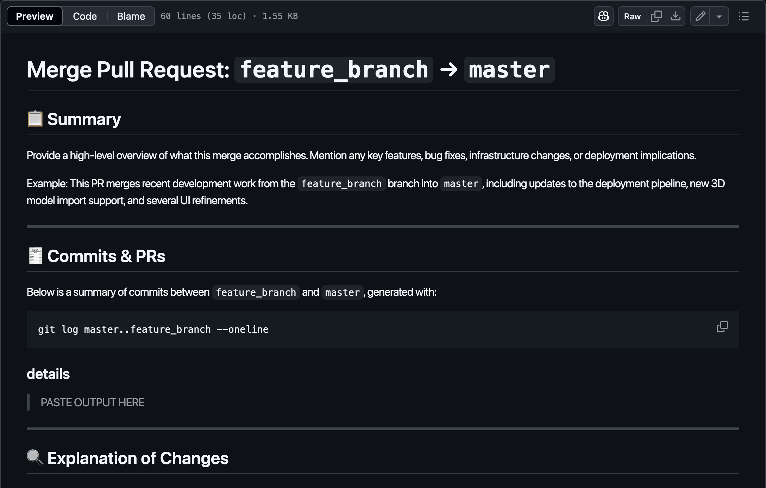
Task: Open Copilot chat icon in file toolbar
Action: click(604, 16)
